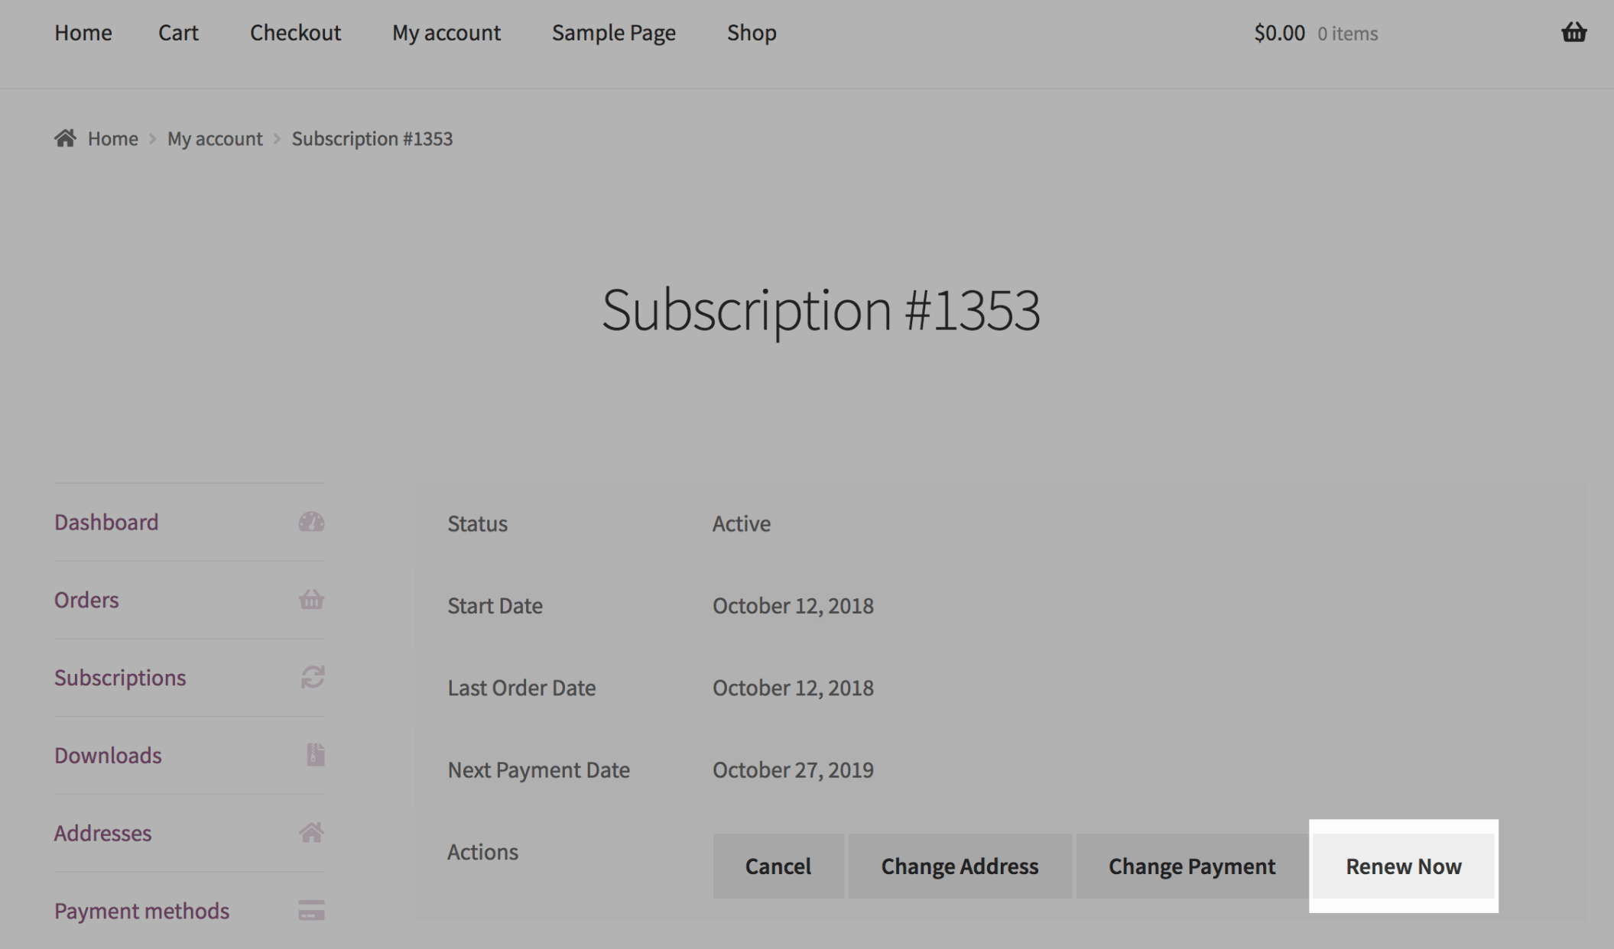The height and width of the screenshot is (949, 1614).
Task: Click the Addresses home icon
Action: coord(312,833)
